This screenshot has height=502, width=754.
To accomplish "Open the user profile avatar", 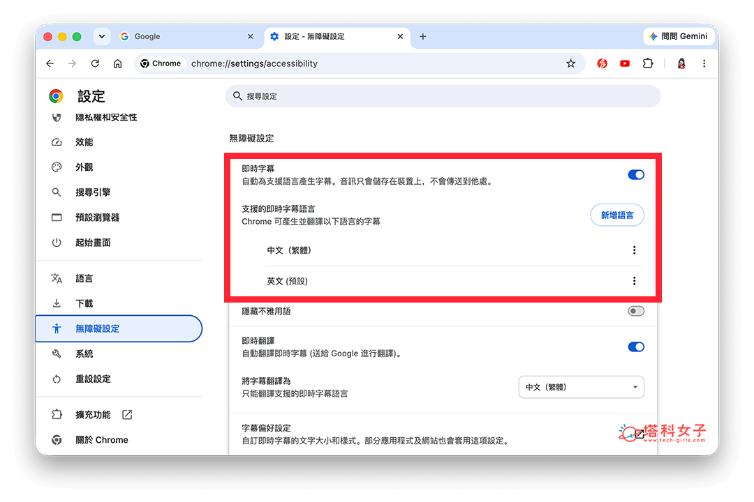I will pyautogui.click(x=681, y=63).
